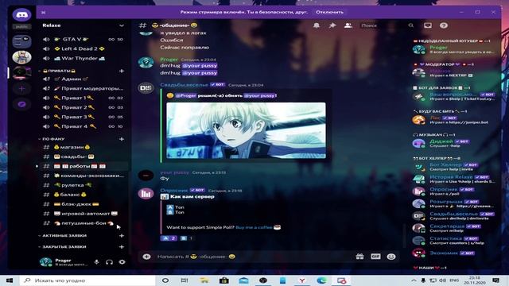Open баланс text channel
This screenshot has width=509, height=286.
[x=84, y=195]
